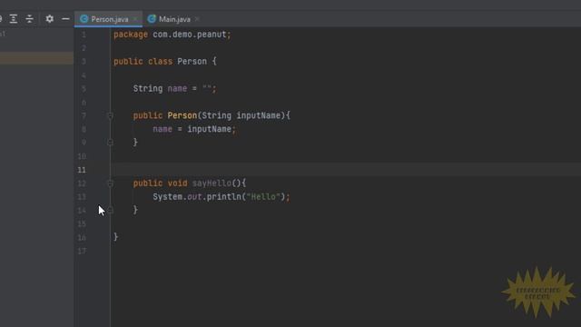Switch to the Main.java tab
The image size is (581, 327).
click(174, 19)
